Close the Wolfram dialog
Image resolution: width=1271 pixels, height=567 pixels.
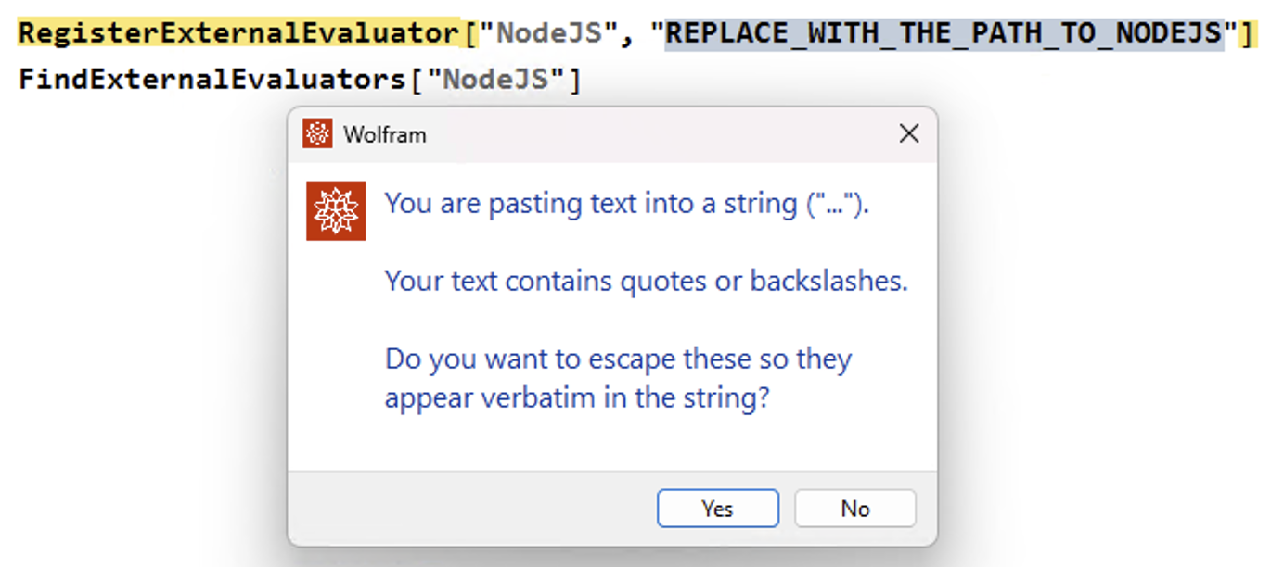tap(908, 133)
